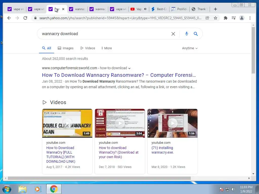
Task: Open the Extensions puzzle icon
Action: pyautogui.click(x=225, y=18)
